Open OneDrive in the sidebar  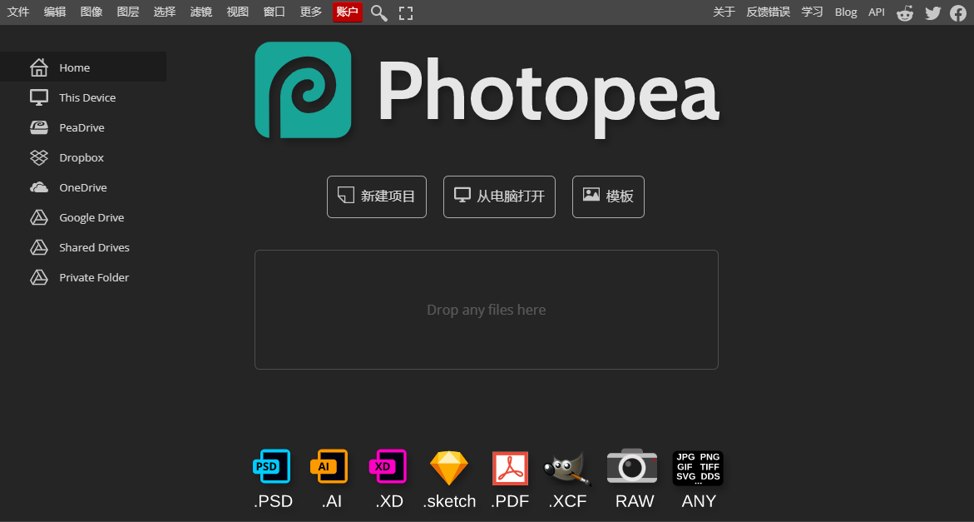tap(83, 187)
